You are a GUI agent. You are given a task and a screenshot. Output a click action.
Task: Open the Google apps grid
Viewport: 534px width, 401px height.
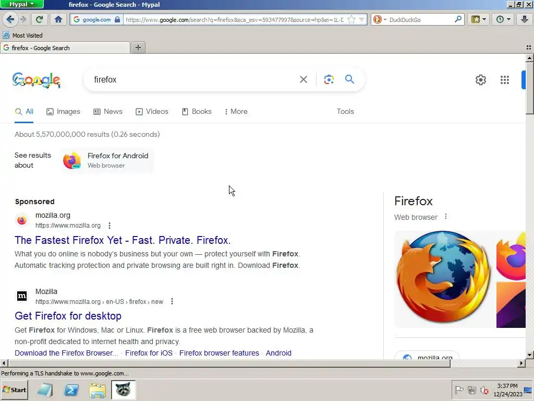click(x=505, y=80)
